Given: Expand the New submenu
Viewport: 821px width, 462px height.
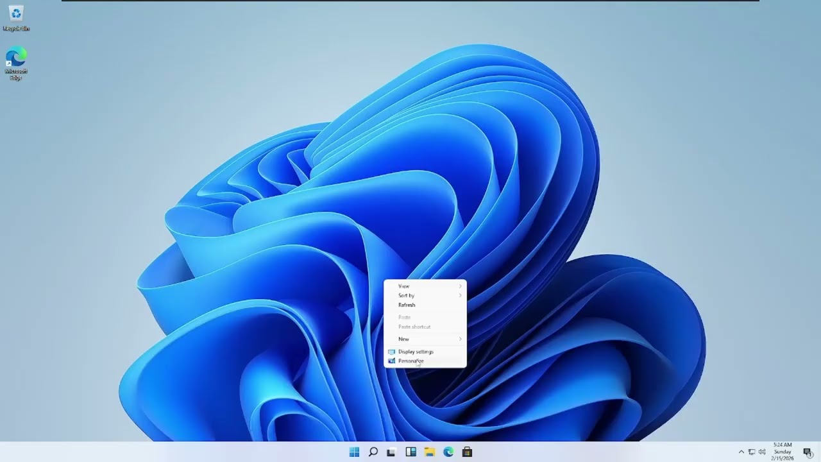Looking at the screenshot, I should (425, 339).
